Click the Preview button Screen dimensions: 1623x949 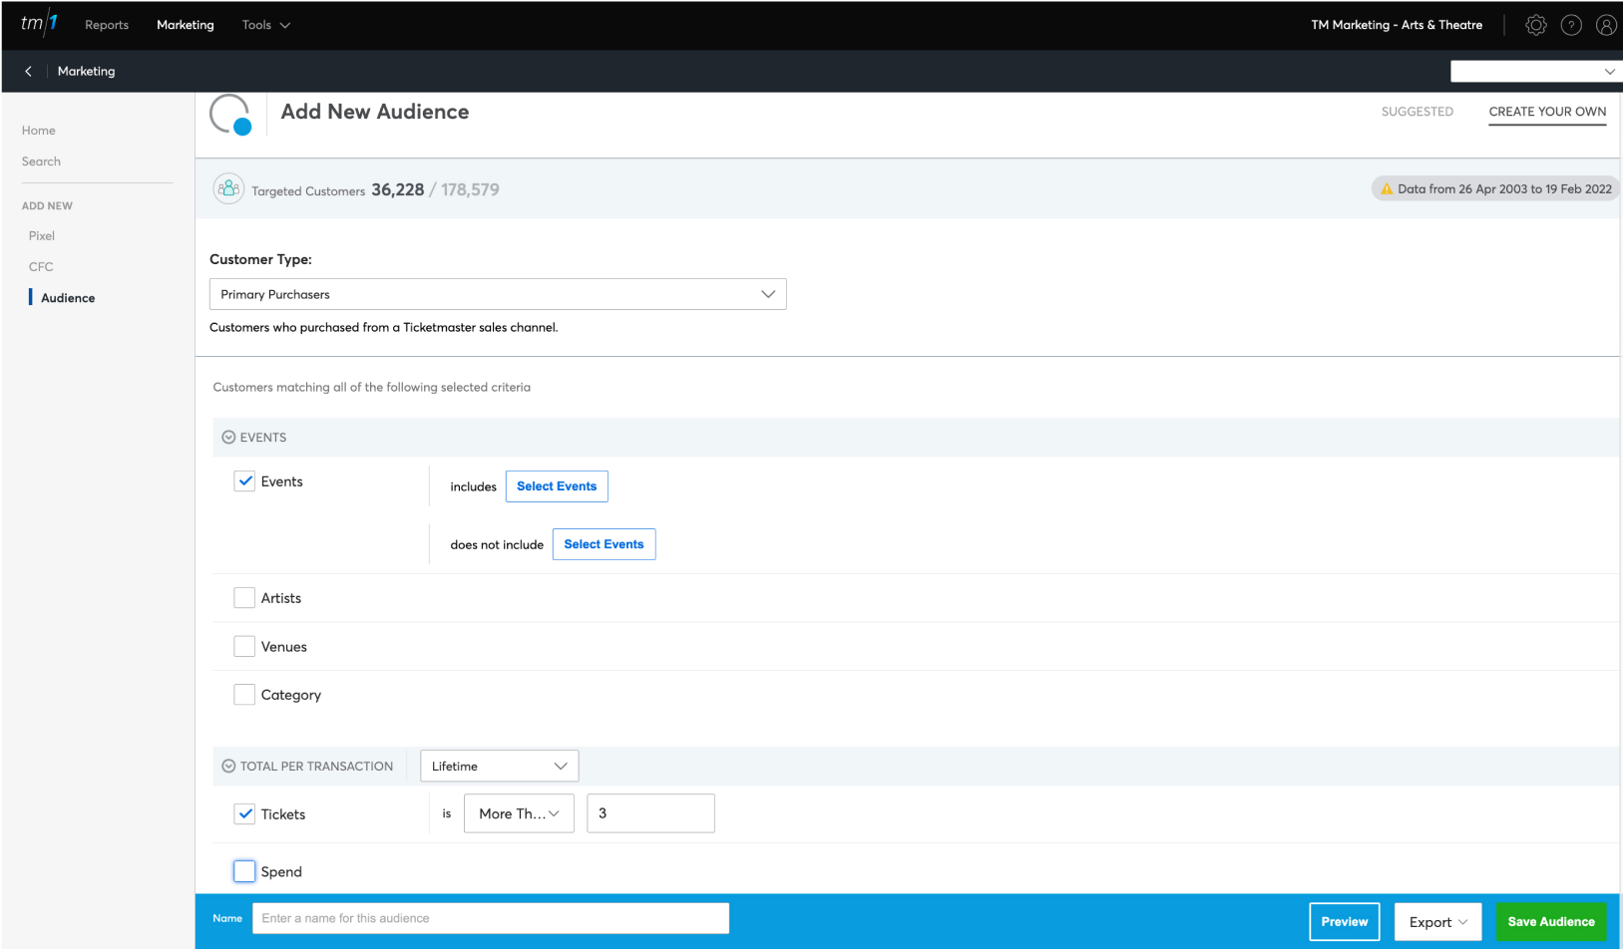point(1345,922)
